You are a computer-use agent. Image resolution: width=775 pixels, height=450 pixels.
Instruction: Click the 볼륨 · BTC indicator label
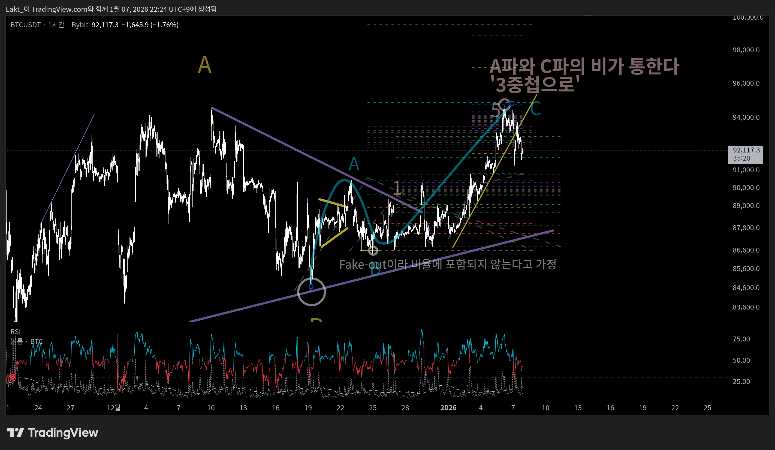(x=27, y=341)
